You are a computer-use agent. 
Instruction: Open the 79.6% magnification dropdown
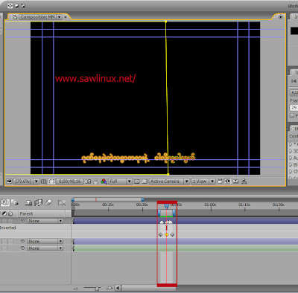(26, 181)
